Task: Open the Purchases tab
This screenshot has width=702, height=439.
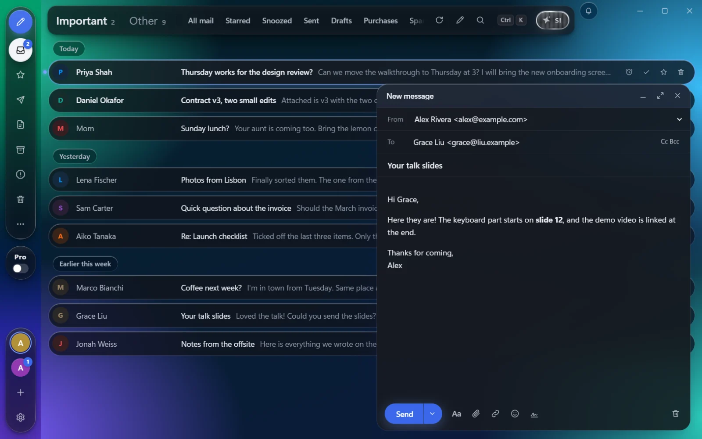Action: tap(380, 21)
